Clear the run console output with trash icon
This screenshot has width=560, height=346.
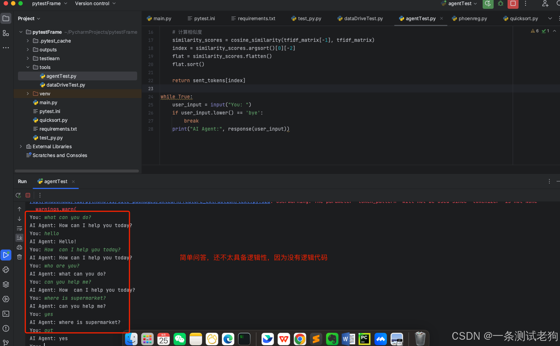[19, 257]
